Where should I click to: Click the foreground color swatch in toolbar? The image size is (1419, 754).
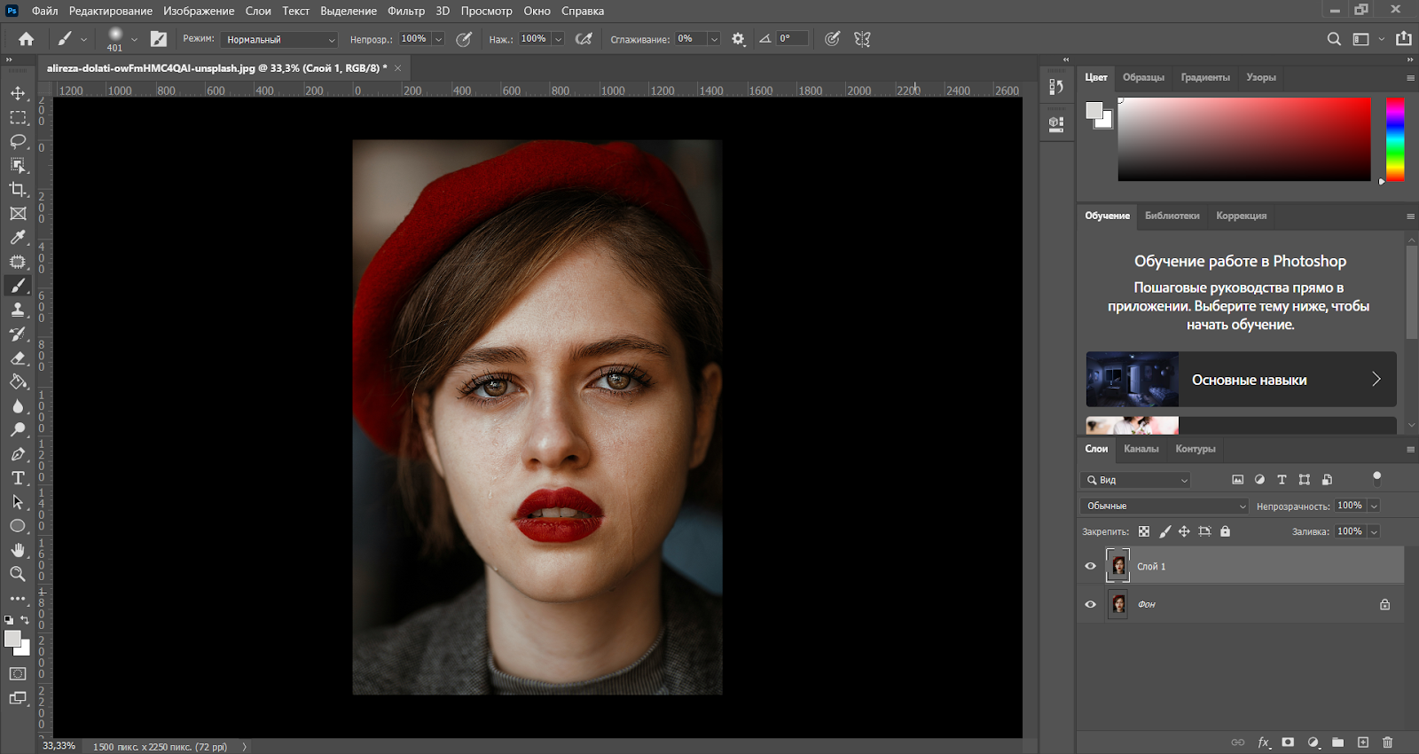coord(12,640)
